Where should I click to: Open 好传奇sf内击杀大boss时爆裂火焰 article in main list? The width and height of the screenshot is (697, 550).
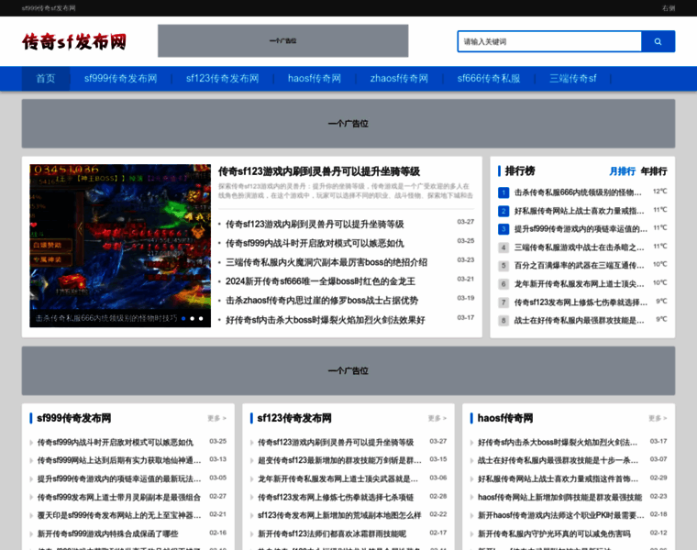[x=326, y=320]
